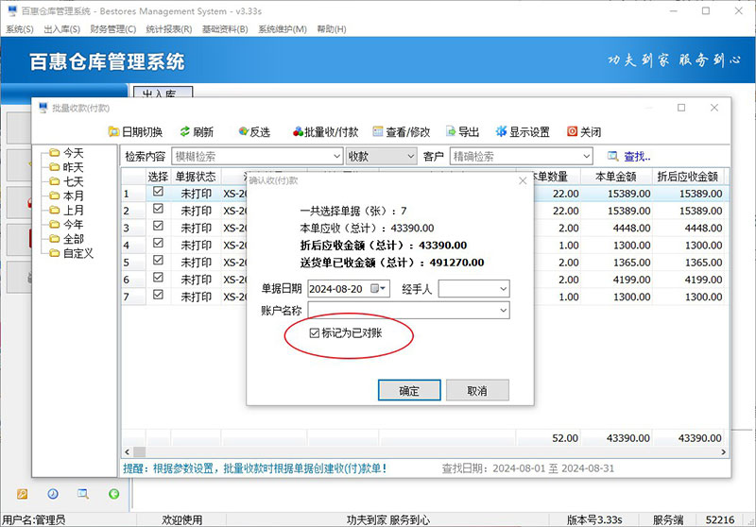
Task: Select the 昨天 folder
Action: [66, 167]
